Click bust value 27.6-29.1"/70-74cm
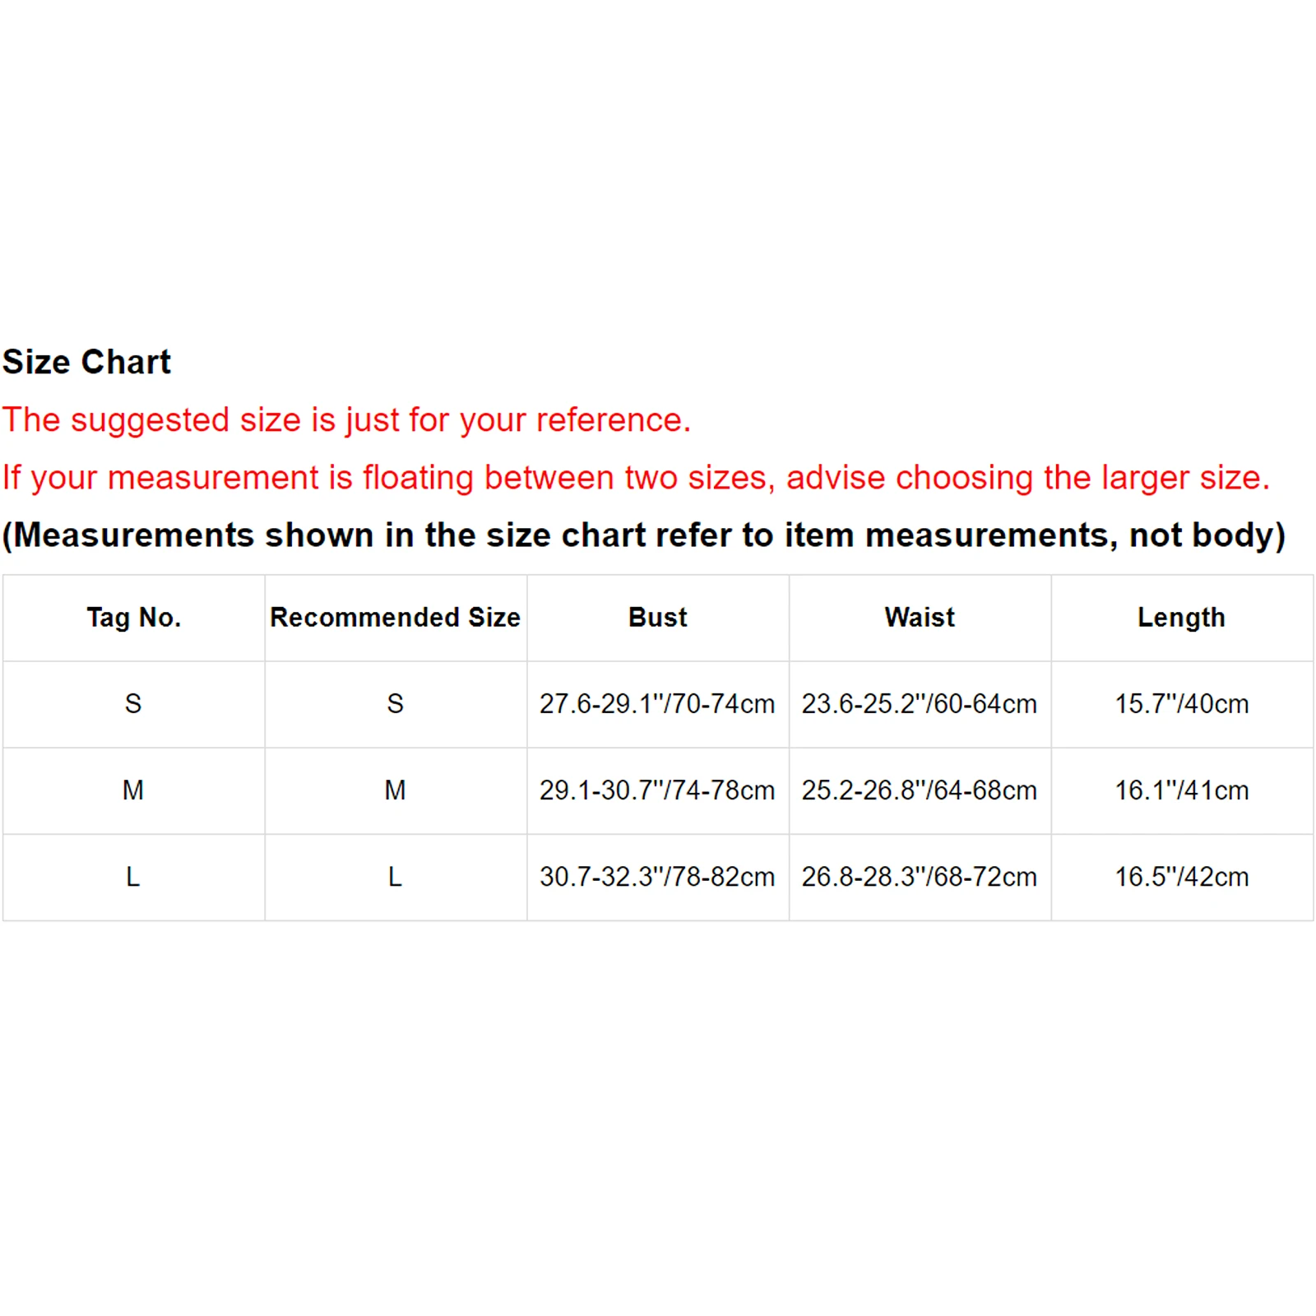This screenshot has height=1316, width=1316. (657, 704)
